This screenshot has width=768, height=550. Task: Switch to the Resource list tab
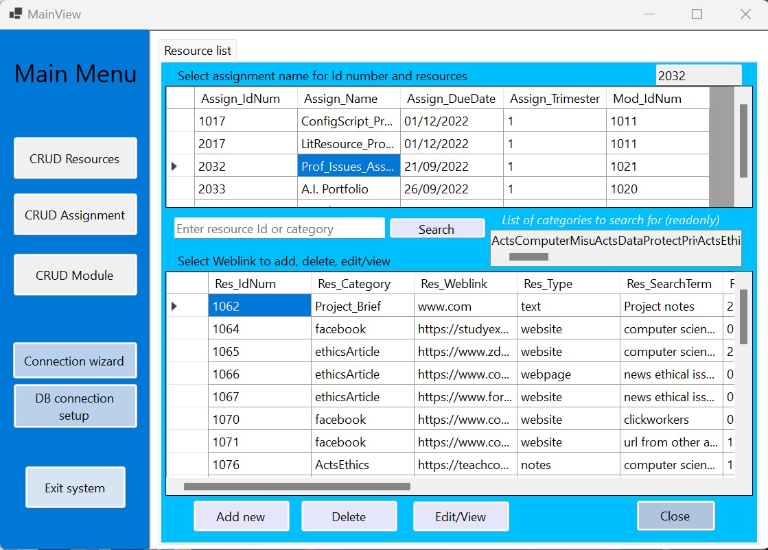(x=198, y=51)
